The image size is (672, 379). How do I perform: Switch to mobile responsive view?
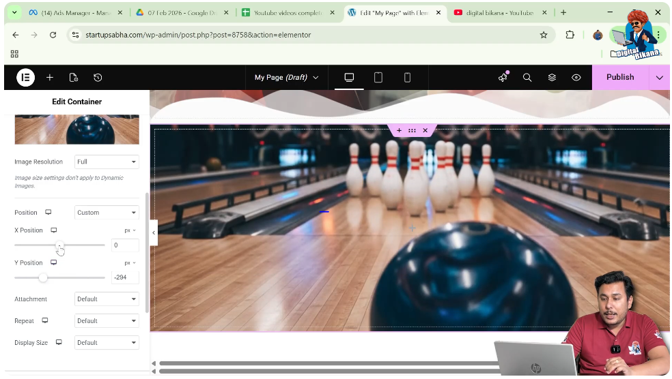407,78
